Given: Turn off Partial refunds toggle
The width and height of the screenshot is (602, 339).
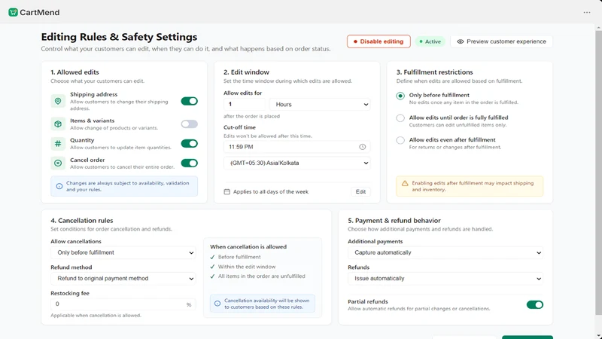Looking at the screenshot, I should tap(535, 305).
